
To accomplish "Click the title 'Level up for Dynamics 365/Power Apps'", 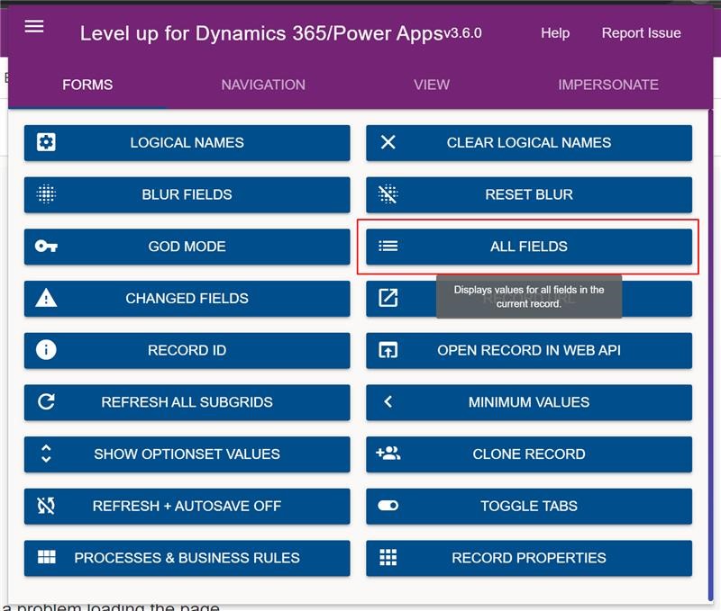I will pyautogui.click(x=261, y=33).
